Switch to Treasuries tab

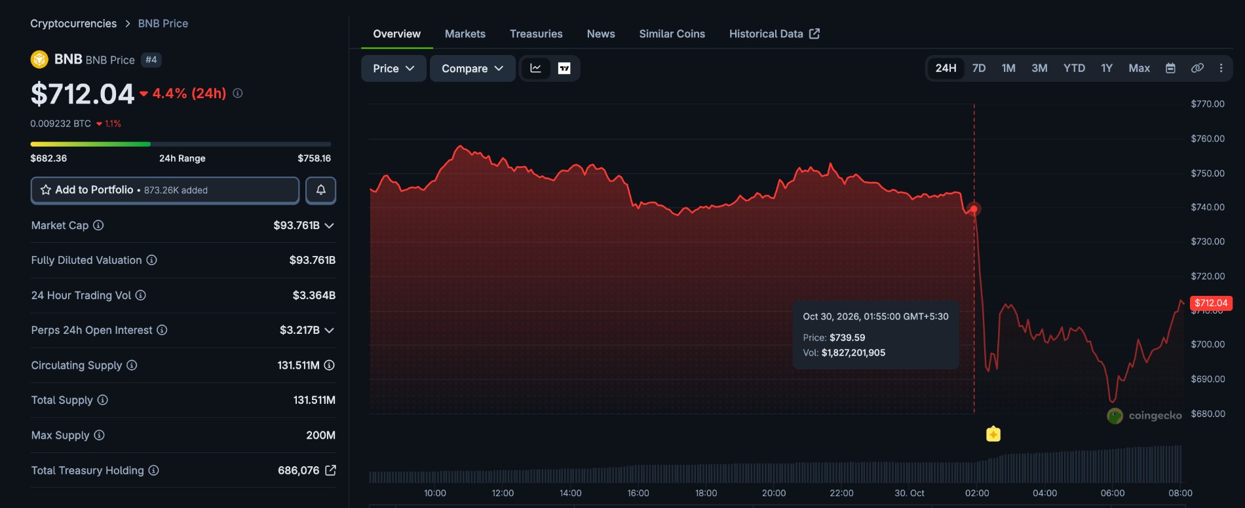(x=536, y=34)
